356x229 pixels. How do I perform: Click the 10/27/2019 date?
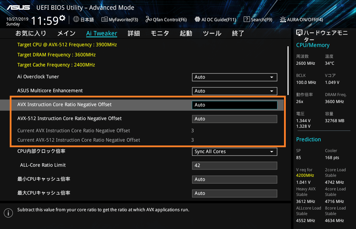[17, 19]
